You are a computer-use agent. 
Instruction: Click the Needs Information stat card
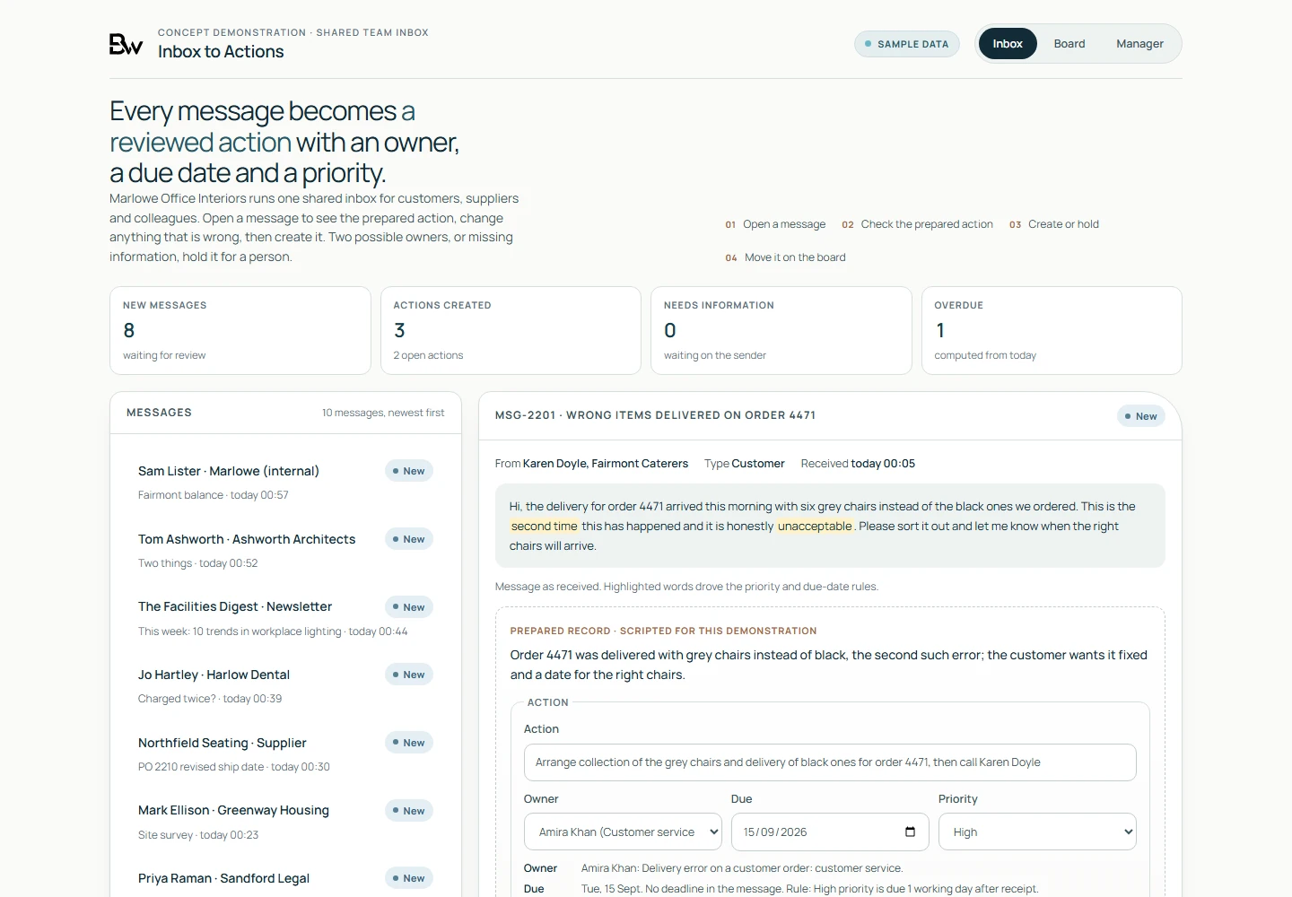tap(781, 330)
